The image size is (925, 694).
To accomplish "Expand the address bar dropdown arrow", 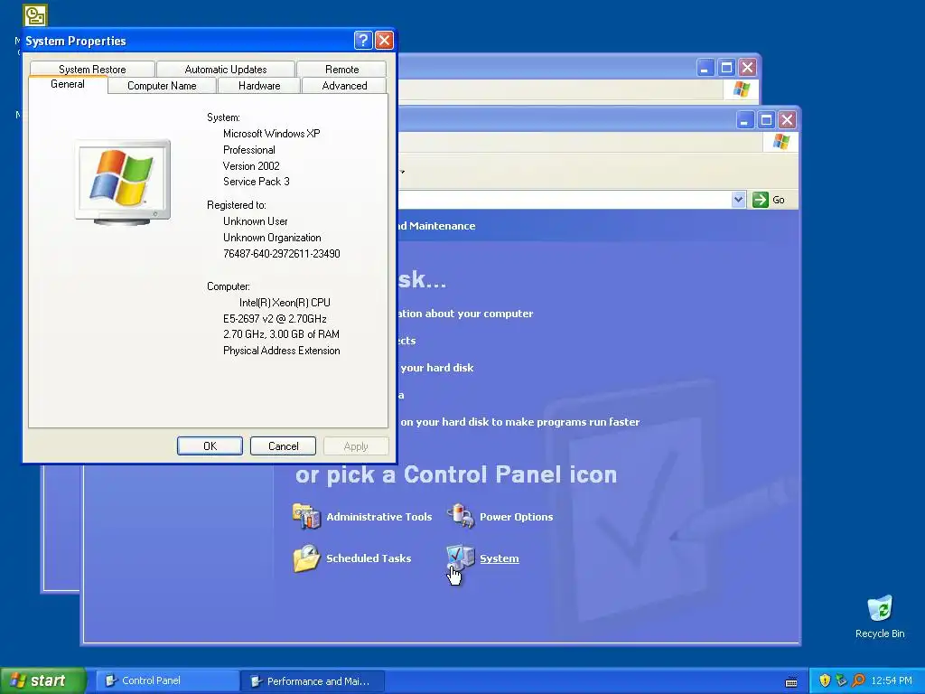I will [x=738, y=200].
